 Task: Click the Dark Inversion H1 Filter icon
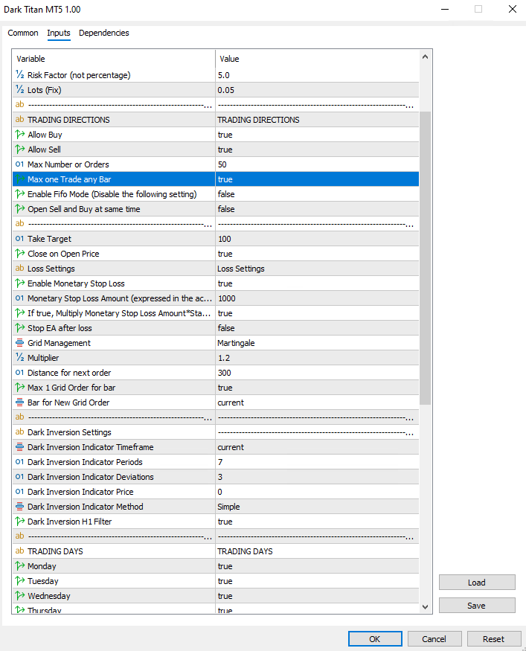20,522
